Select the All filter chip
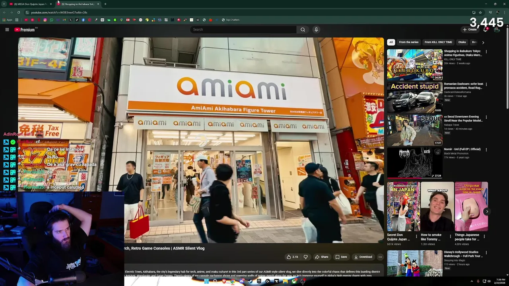The width and height of the screenshot is (509, 286). tap(391, 42)
